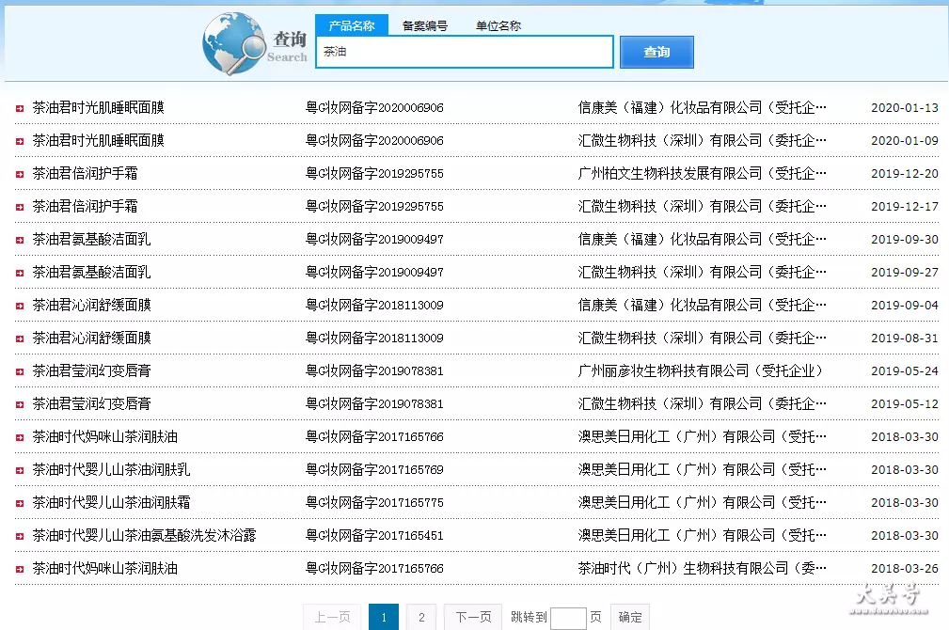Click red arrow bullet beside 氨基酸洗发沐浴露 row
The image size is (949, 630).
[20, 536]
